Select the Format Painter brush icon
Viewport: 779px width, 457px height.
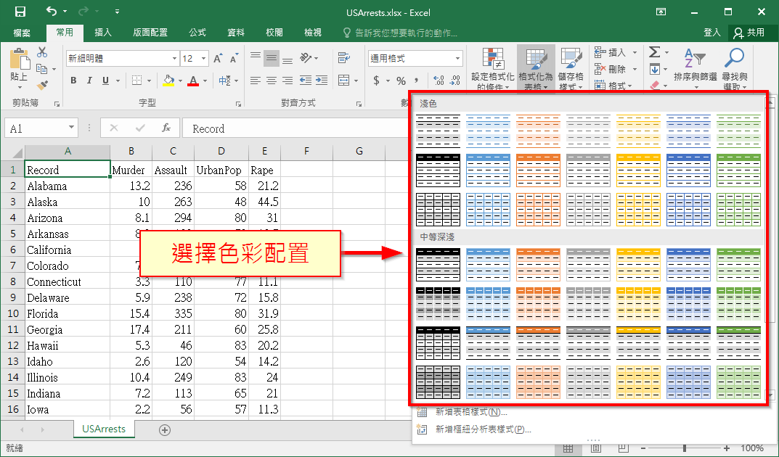click(42, 85)
